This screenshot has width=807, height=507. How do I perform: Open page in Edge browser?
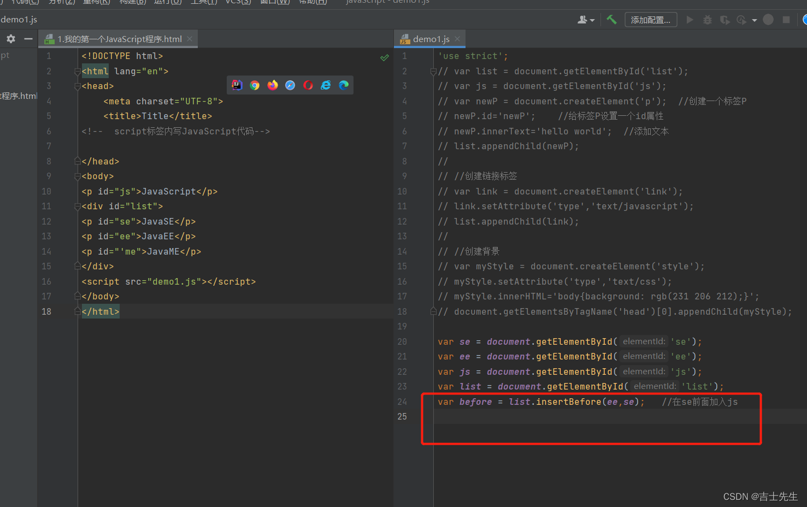[x=344, y=85]
